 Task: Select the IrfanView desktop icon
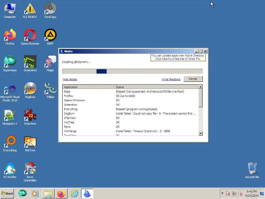pyautogui.click(x=30, y=117)
